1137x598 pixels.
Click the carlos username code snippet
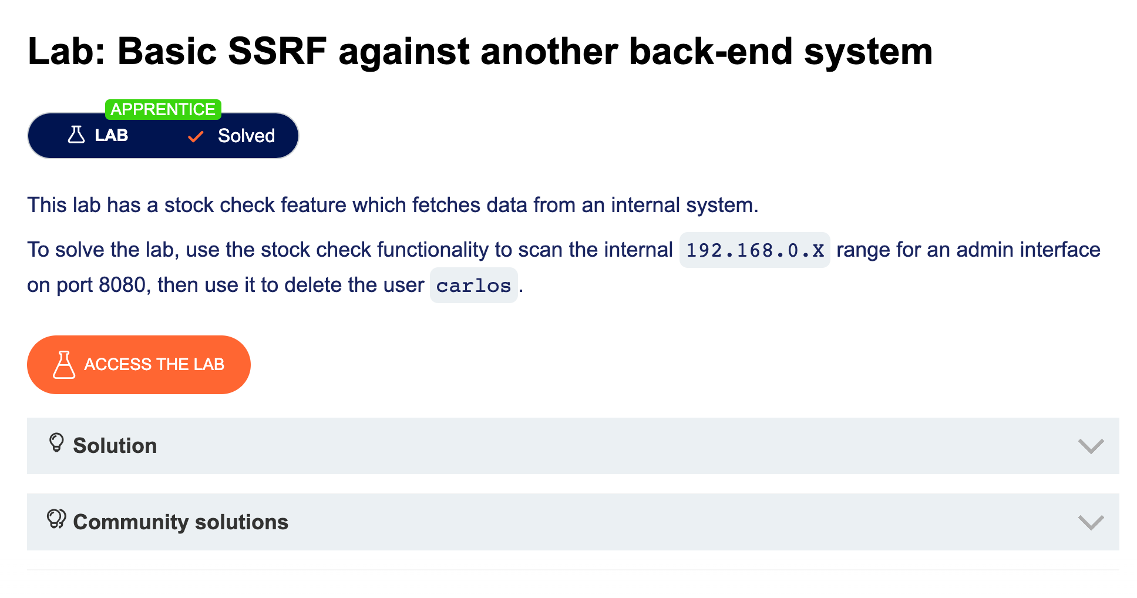[473, 286]
